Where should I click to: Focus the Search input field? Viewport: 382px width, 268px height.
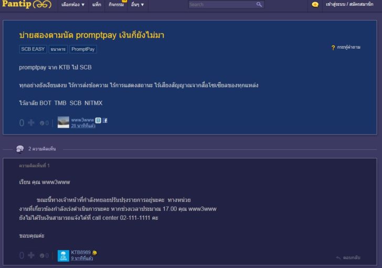tap(222, 4)
